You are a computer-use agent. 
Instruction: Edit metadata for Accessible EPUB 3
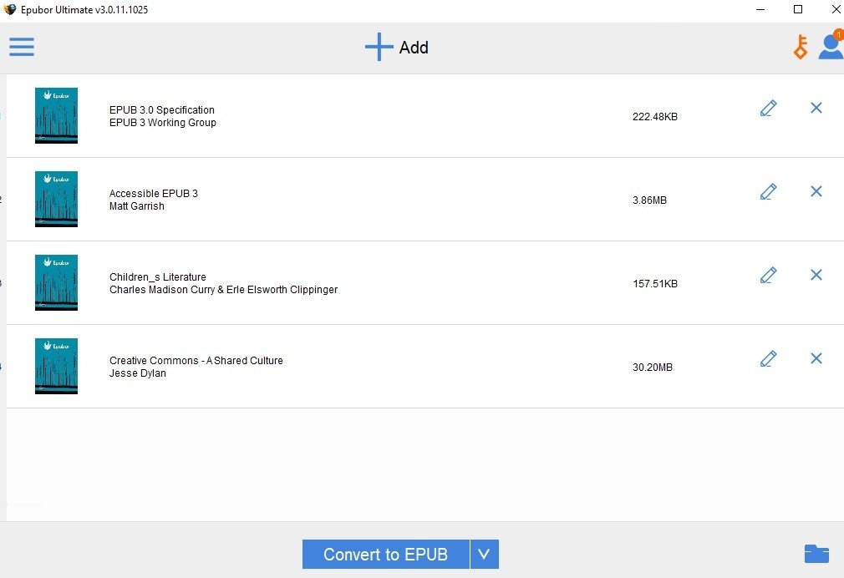tap(768, 191)
